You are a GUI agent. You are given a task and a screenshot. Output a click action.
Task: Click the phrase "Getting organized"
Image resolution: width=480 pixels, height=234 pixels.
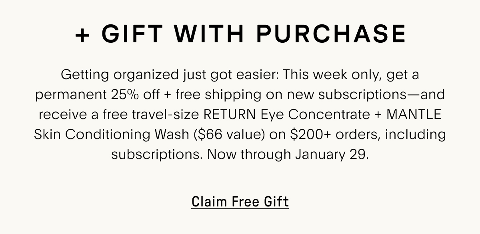(x=113, y=75)
